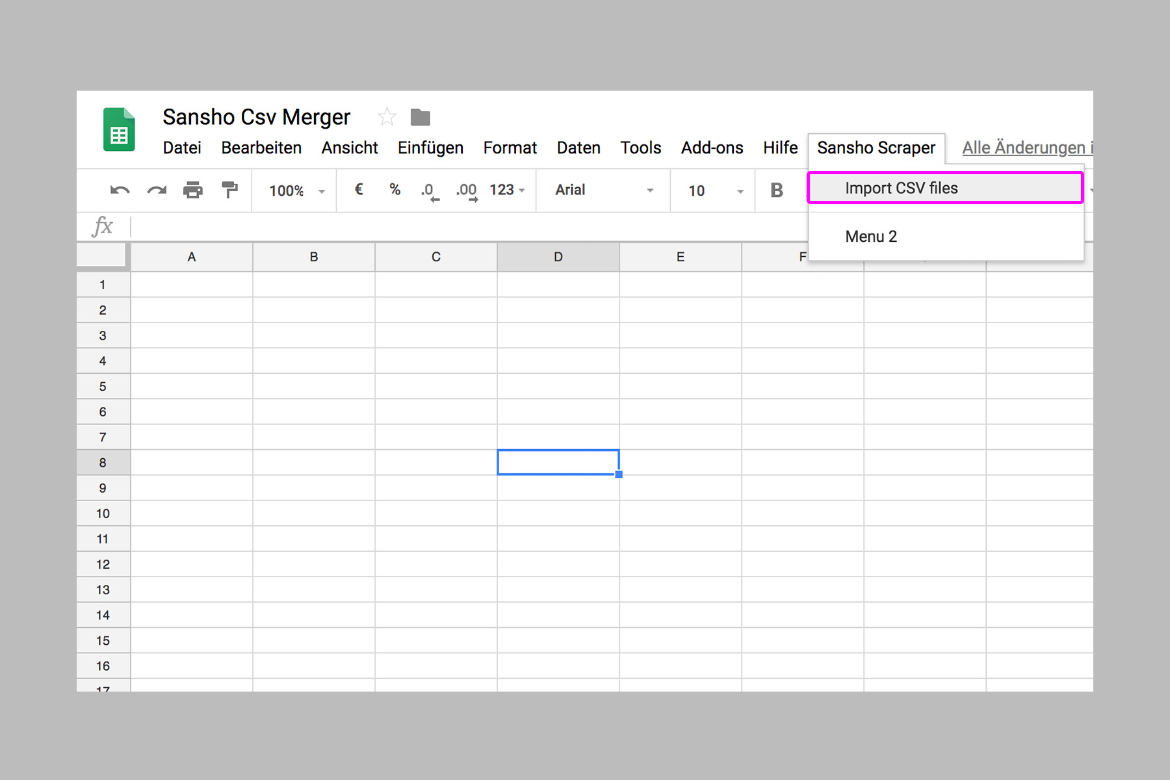Close the Sansho Scraper menu tab
The image size is (1170, 780).
(876, 148)
